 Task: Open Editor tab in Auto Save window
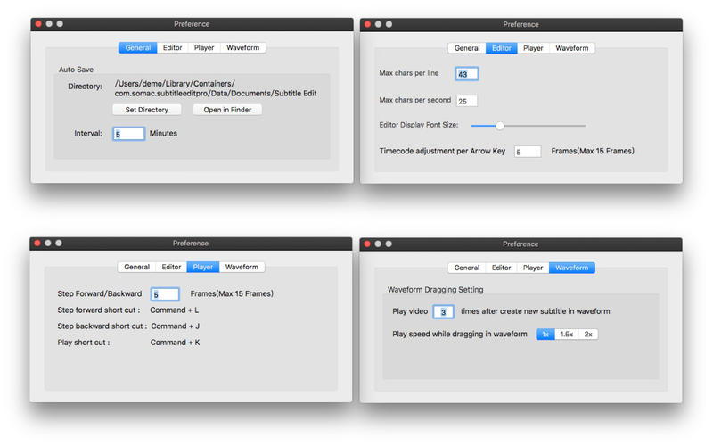point(172,48)
